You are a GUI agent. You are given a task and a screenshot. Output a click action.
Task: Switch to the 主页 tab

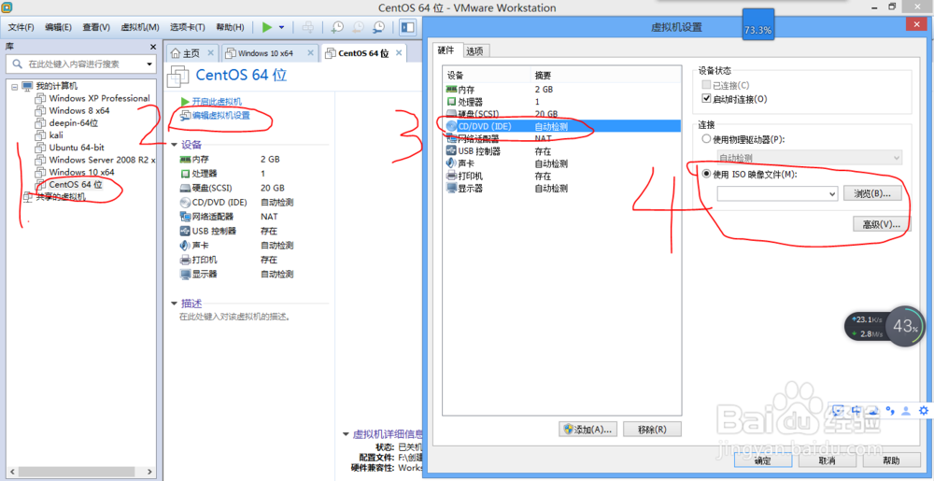[191, 53]
